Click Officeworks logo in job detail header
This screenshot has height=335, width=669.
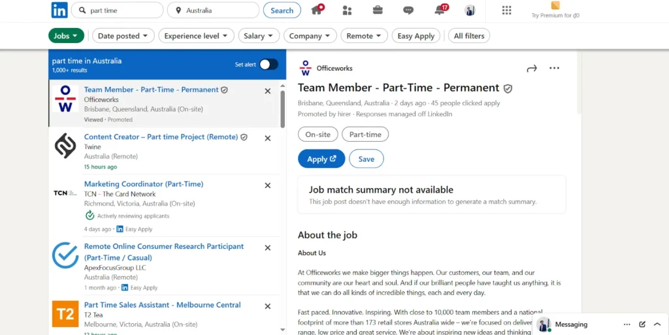coord(305,68)
